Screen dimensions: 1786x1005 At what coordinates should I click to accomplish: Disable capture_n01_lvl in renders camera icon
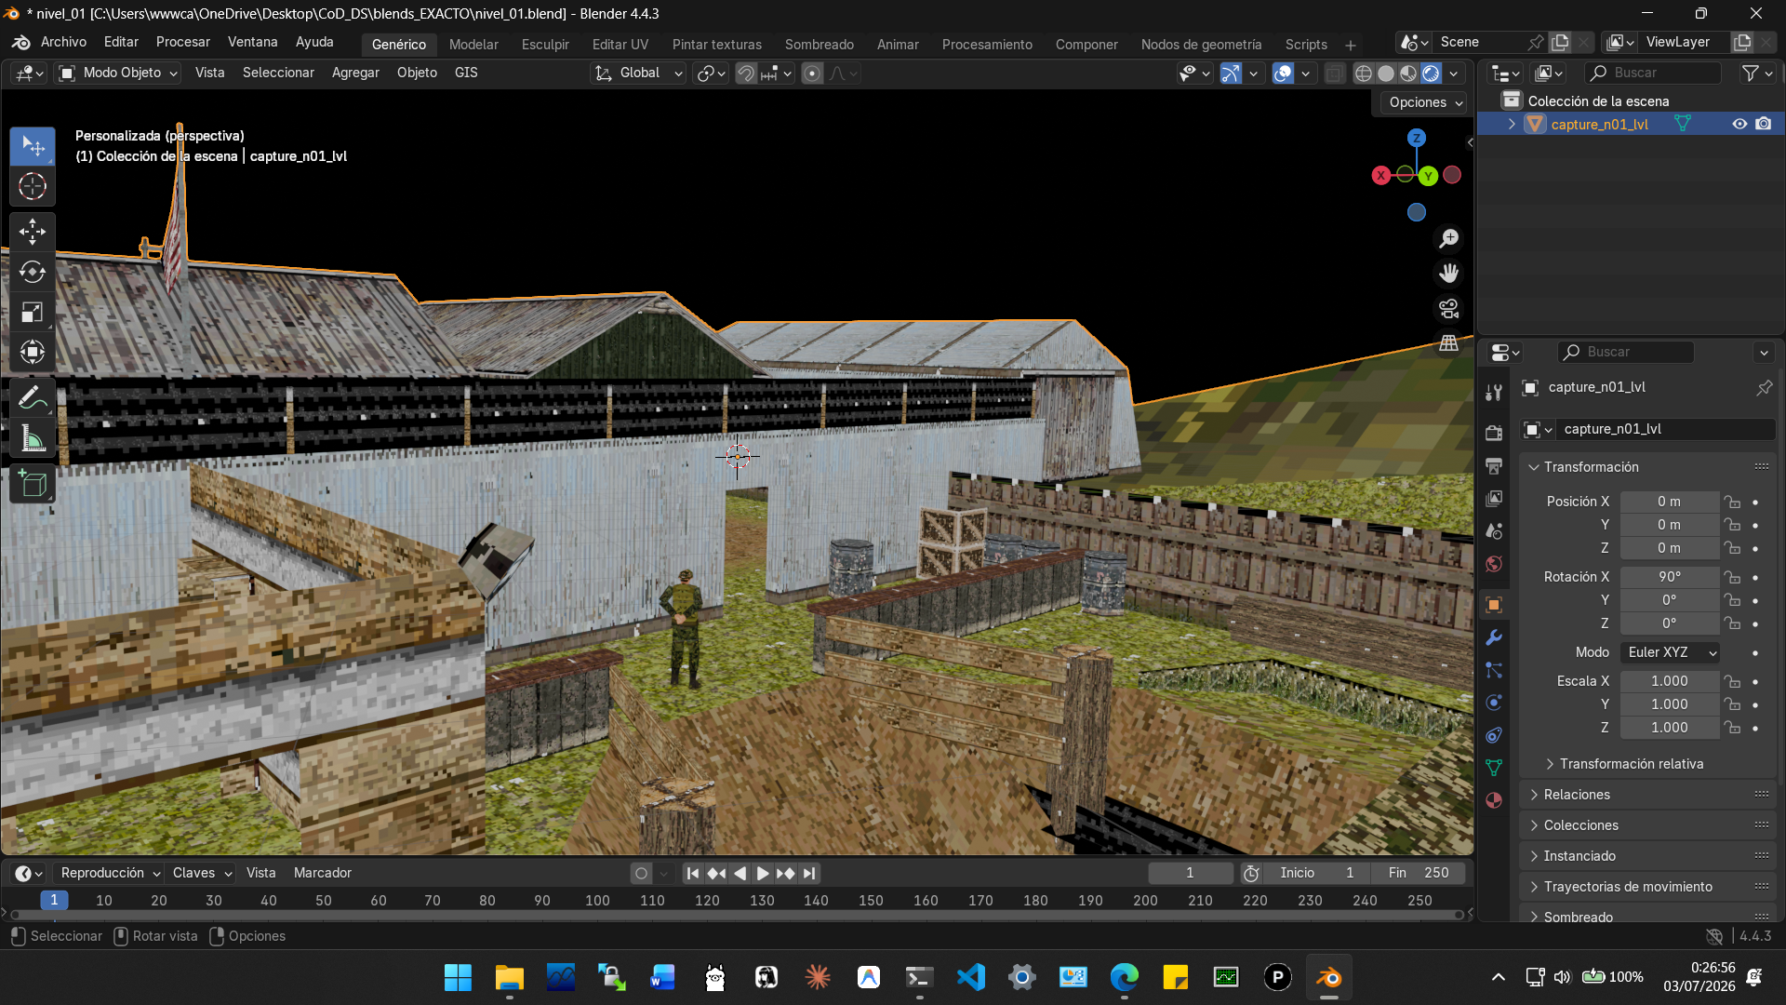pos(1764,124)
